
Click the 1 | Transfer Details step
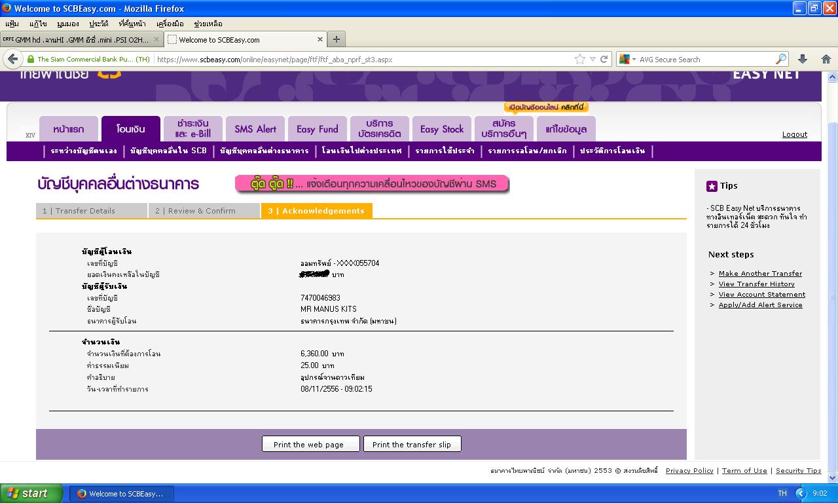(x=92, y=211)
